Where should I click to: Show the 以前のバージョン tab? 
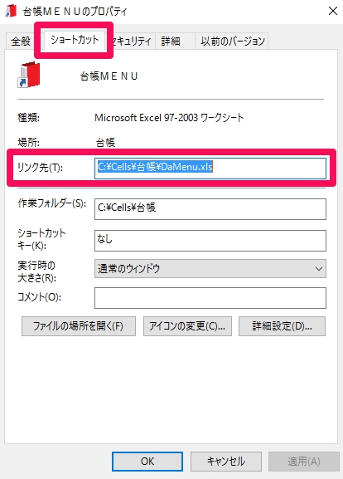(x=232, y=41)
